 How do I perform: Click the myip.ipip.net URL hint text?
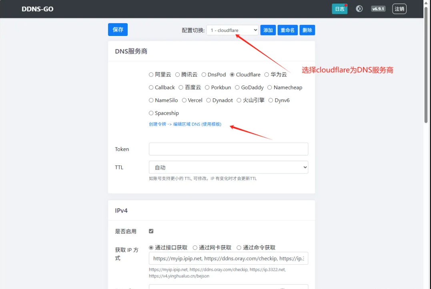pos(217,273)
